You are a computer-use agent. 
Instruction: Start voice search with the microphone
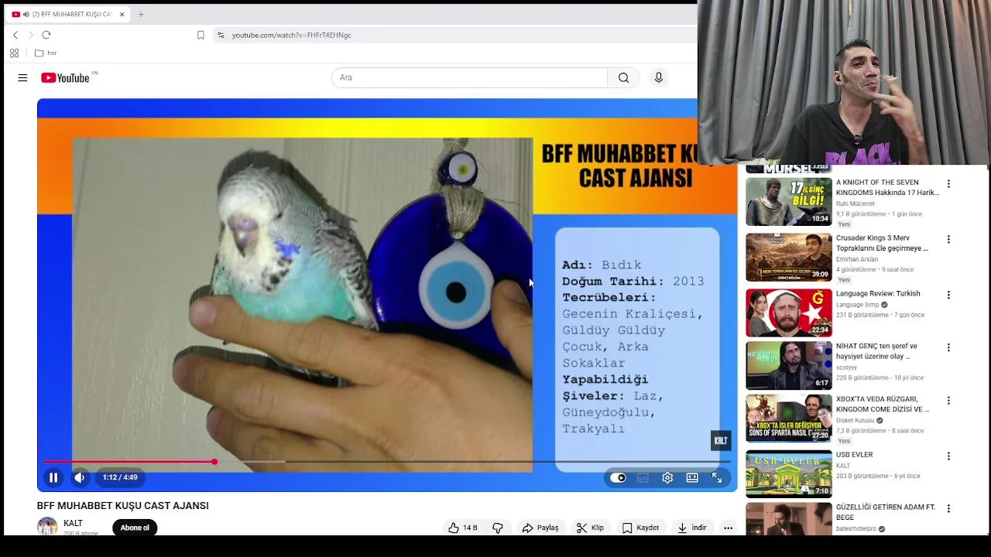659,77
